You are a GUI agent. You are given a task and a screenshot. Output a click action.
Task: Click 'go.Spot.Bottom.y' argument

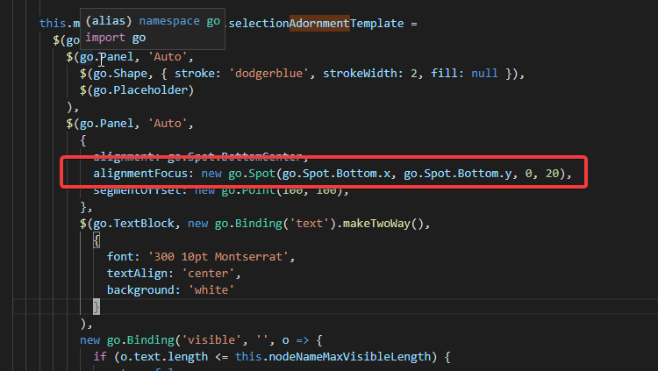pos(457,174)
